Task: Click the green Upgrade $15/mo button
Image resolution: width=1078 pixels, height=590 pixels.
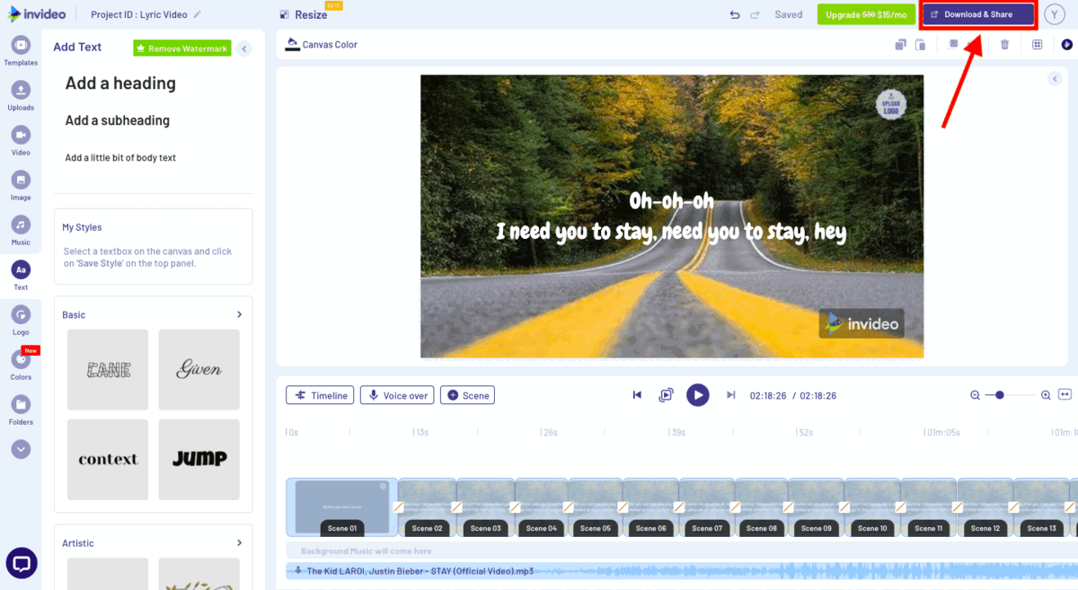Action: (x=866, y=14)
